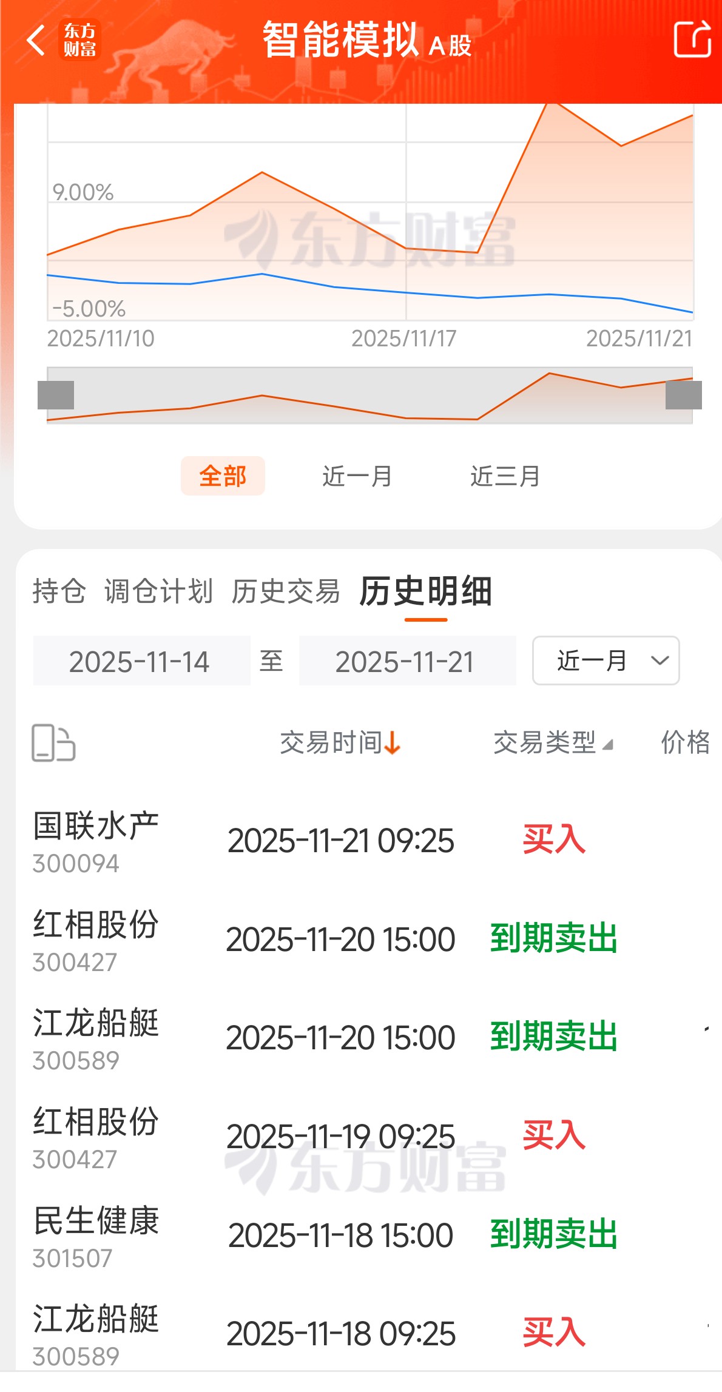Grab the left chart range slider handle

click(56, 395)
